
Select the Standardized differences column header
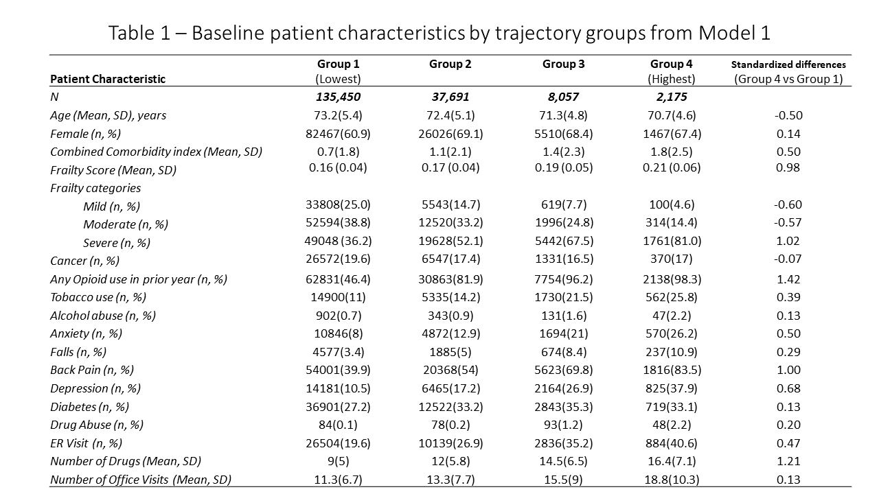[x=788, y=71]
